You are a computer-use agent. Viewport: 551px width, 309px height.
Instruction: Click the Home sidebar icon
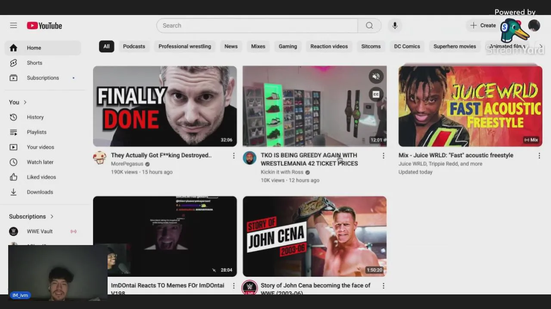(x=13, y=48)
